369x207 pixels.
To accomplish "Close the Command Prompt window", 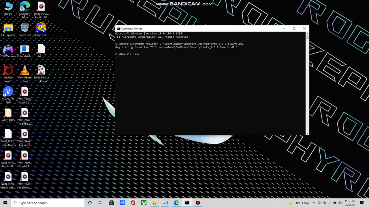I will click(x=304, y=28).
